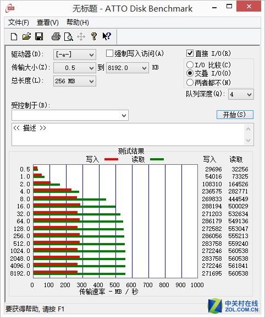Click read value 561841
The width and height of the screenshot is (265, 318).
238,266
